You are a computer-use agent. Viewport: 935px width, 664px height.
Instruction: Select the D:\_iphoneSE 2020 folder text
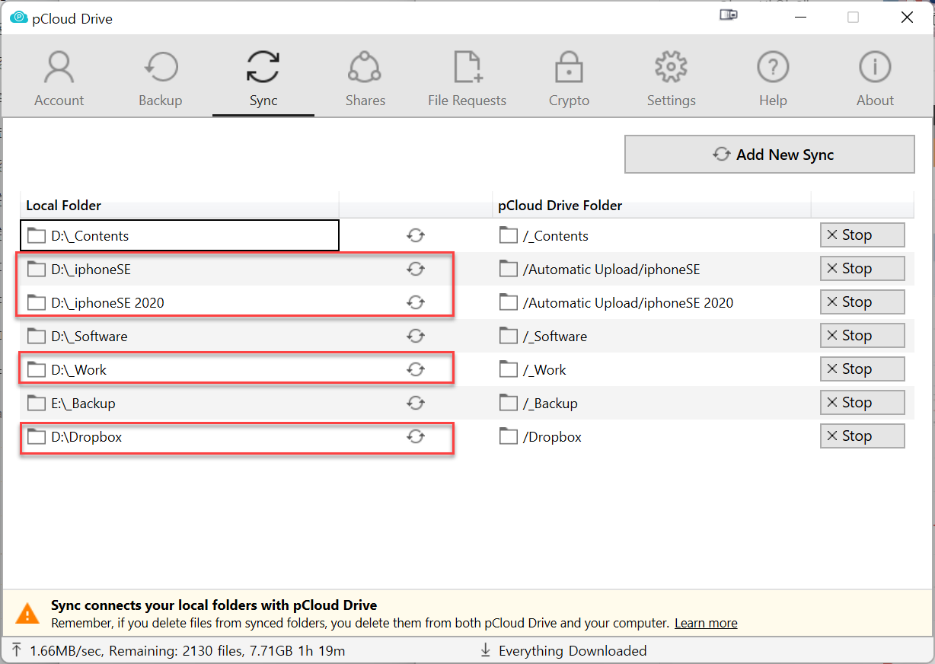point(107,302)
